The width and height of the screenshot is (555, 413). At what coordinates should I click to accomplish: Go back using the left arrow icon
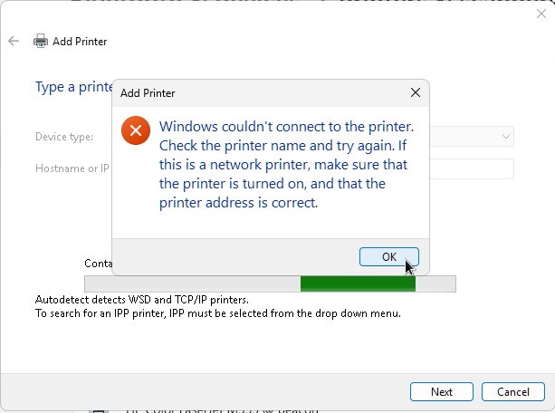point(14,42)
